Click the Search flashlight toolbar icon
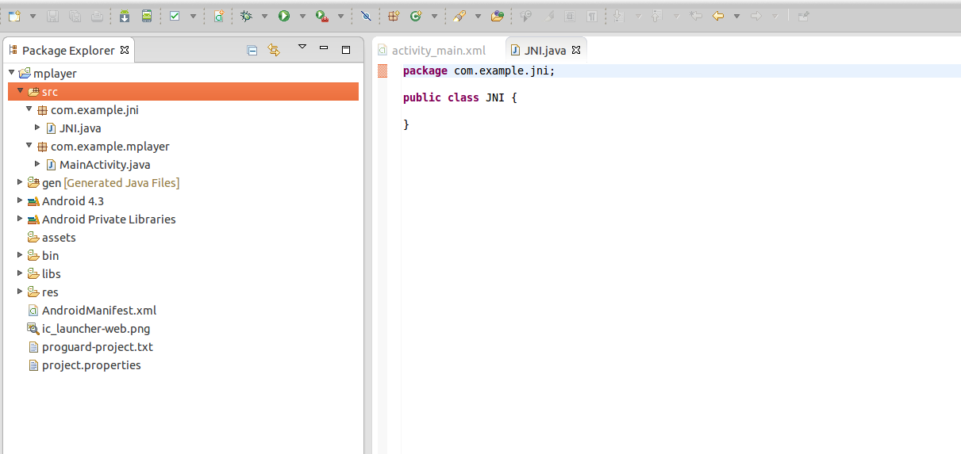Screen dimensions: 961x454 click(459, 16)
